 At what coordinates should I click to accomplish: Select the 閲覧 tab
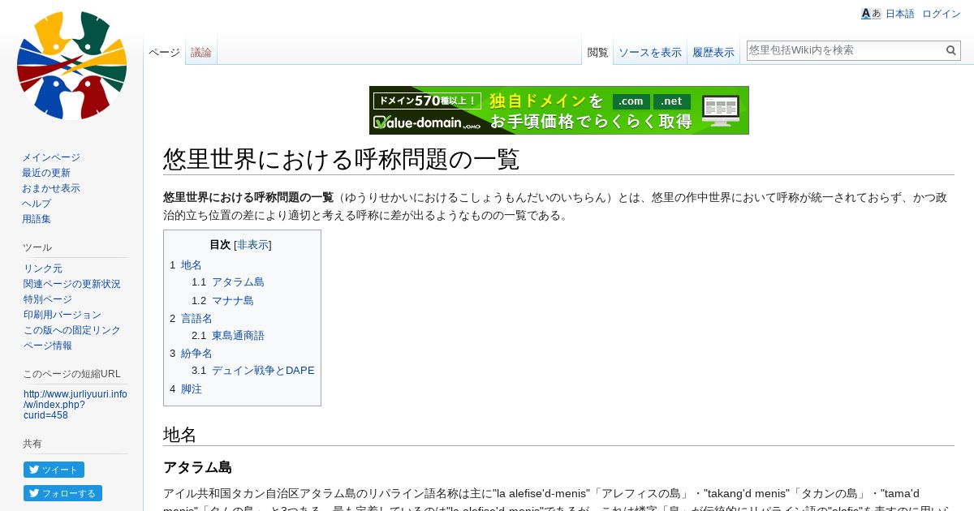coord(597,52)
